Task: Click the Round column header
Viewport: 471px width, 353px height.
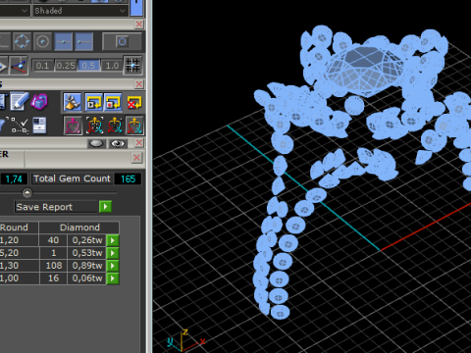Action: [19, 227]
